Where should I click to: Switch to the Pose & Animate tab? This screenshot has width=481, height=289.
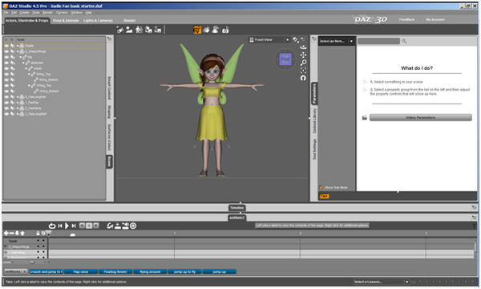[x=66, y=21]
